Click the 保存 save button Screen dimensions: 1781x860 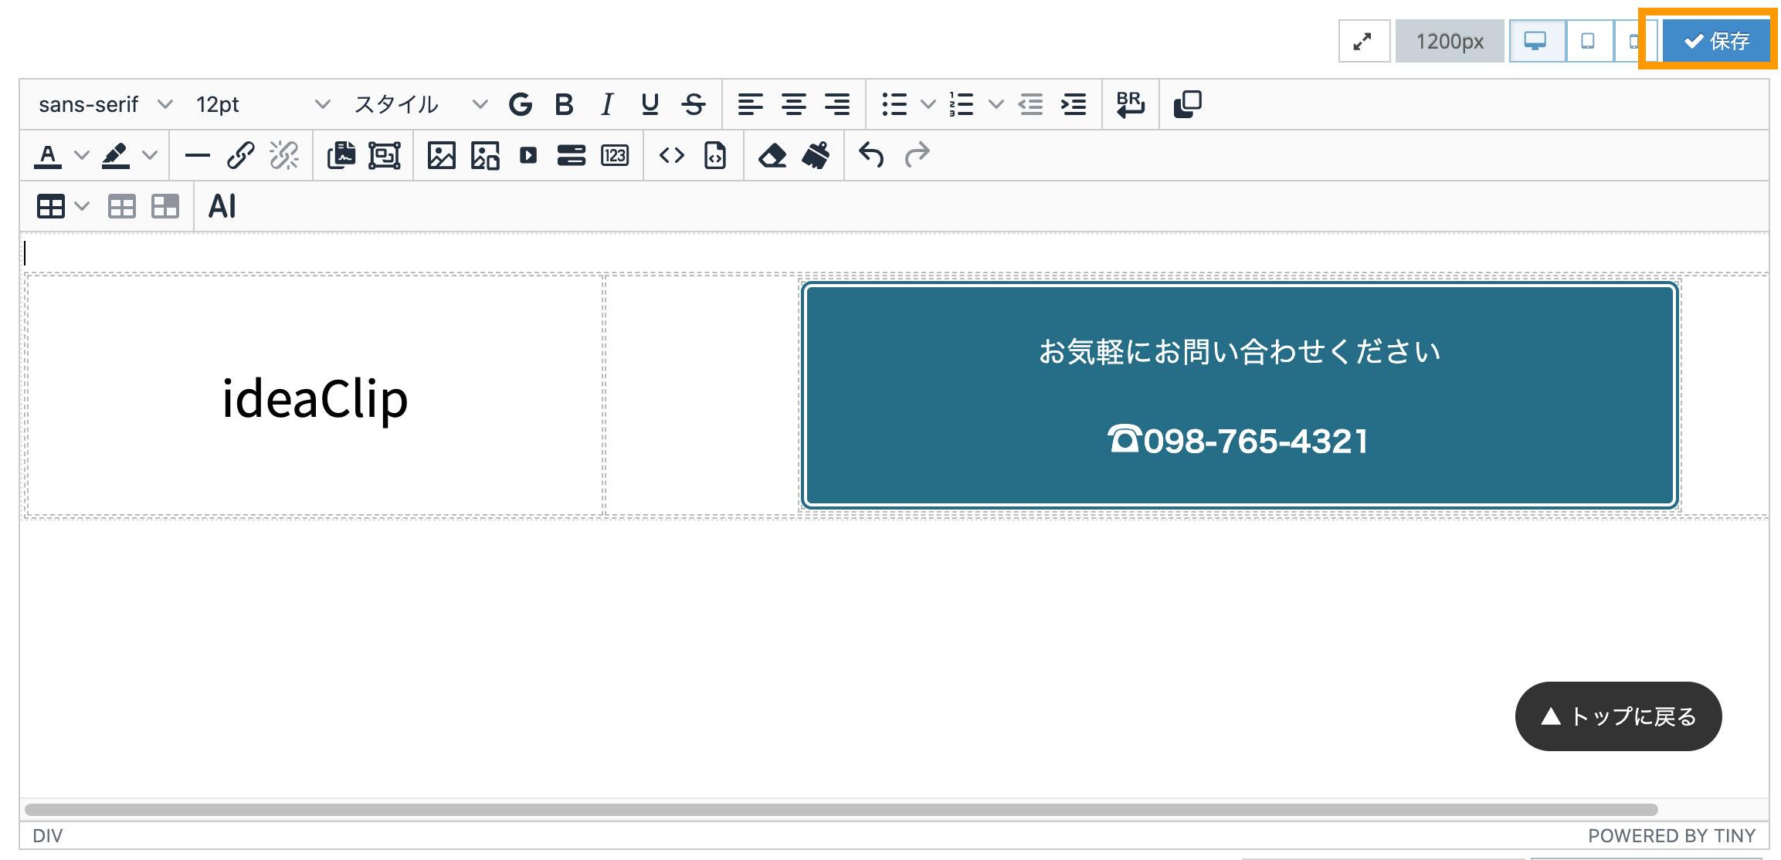[1716, 41]
